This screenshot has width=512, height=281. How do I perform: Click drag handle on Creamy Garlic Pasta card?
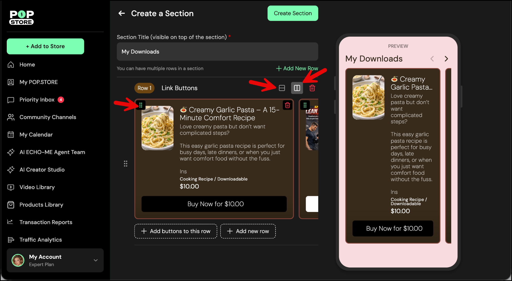point(141,105)
